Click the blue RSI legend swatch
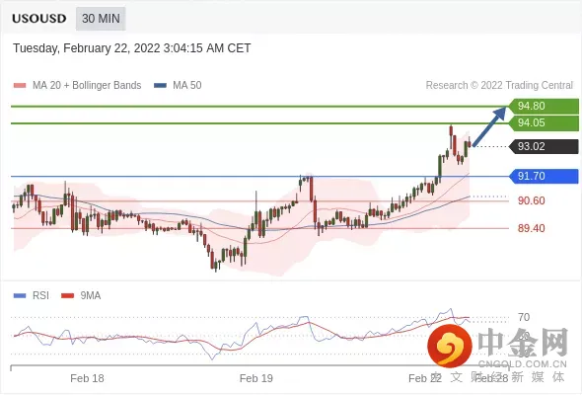 tap(20, 296)
